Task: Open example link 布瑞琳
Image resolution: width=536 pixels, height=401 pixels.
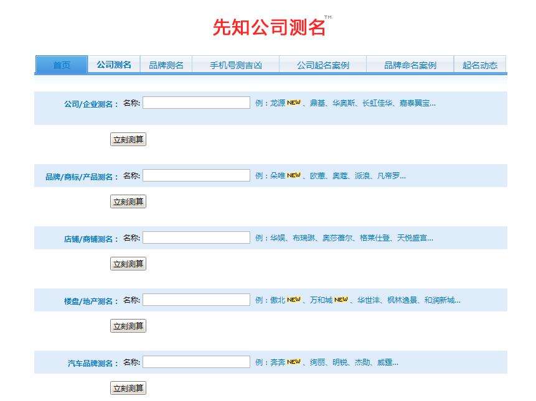Action: [x=304, y=238]
